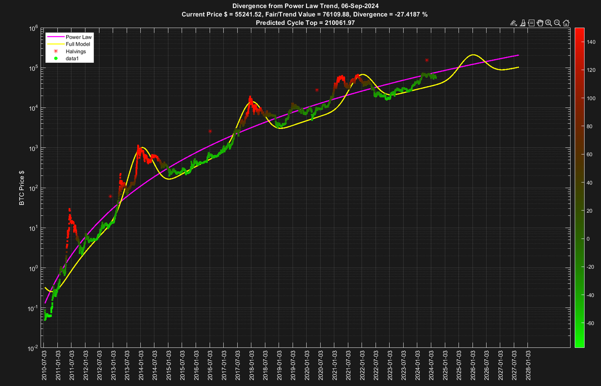Image resolution: width=601 pixels, height=386 pixels.
Task: Click the 10^0 y-axis tick label
Action: pos(33,269)
